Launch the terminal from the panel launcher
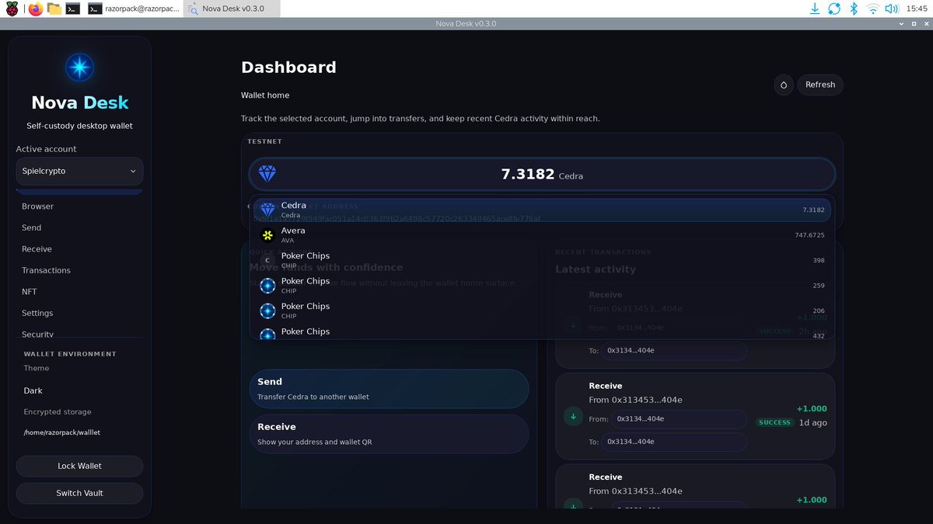 tap(73, 9)
